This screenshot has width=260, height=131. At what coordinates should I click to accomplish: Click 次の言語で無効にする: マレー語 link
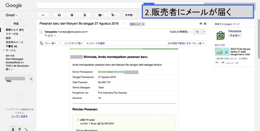coord(184,43)
